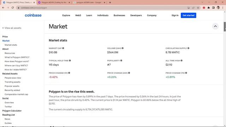Open the Individuals menu
The width and height of the screenshot is (226, 127).
(103, 16)
